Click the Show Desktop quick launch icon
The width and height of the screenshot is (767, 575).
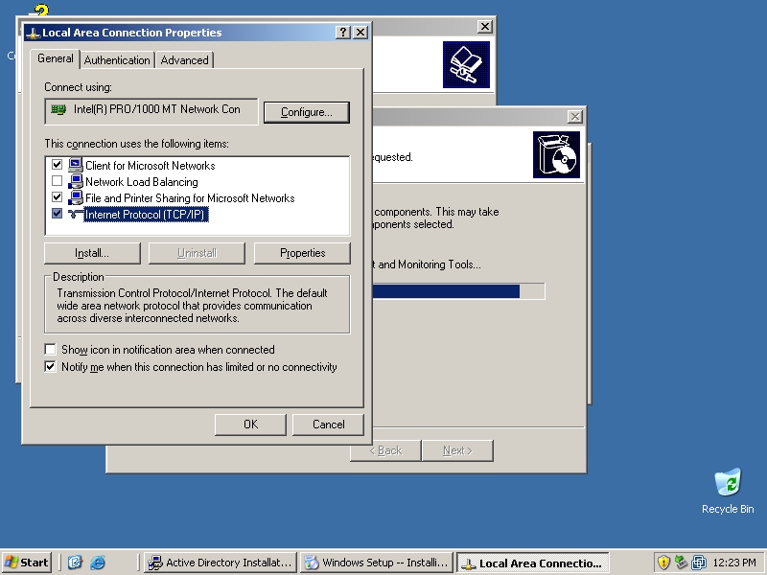click(x=75, y=563)
